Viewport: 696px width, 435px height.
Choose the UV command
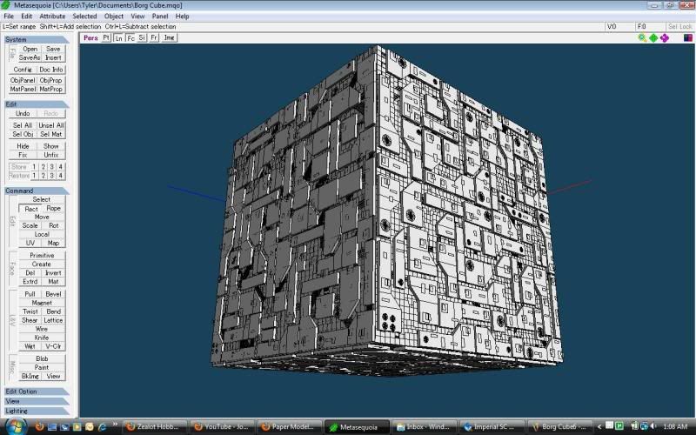coord(30,244)
